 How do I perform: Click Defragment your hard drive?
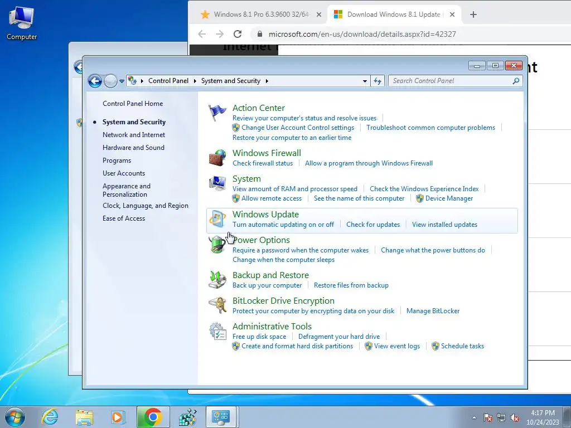tap(339, 337)
